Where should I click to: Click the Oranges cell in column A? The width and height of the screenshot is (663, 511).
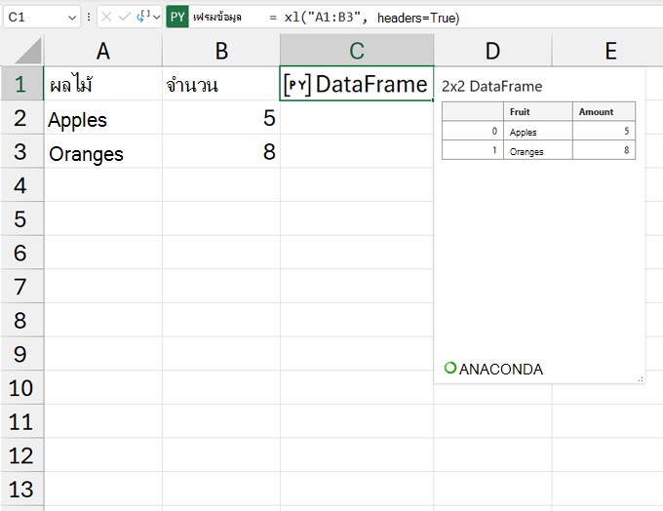pyautogui.click(x=103, y=151)
